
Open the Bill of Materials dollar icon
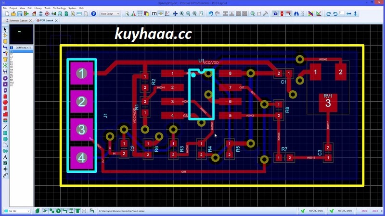(x=73, y=14)
